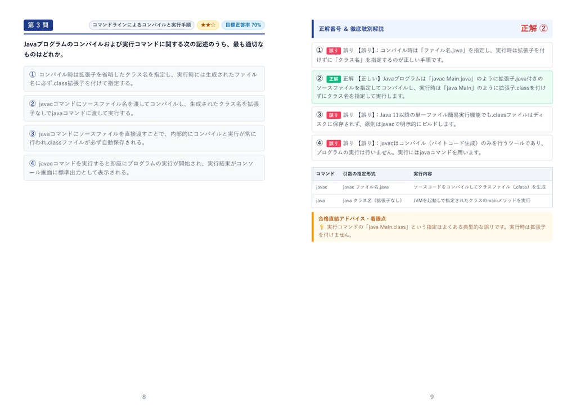The image size is (576, 409).
Task: Select answer option ① about omitting the extension
Action: pyautogui.click(x=144, y=79)
